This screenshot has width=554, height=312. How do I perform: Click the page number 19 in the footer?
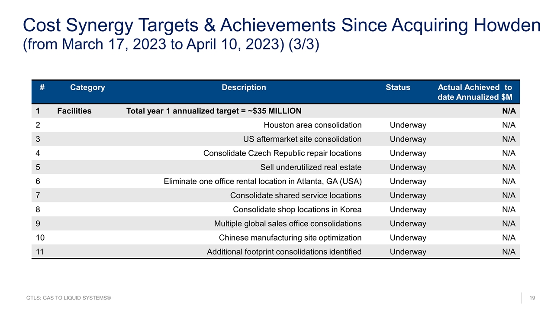click(x=532, y=298)
